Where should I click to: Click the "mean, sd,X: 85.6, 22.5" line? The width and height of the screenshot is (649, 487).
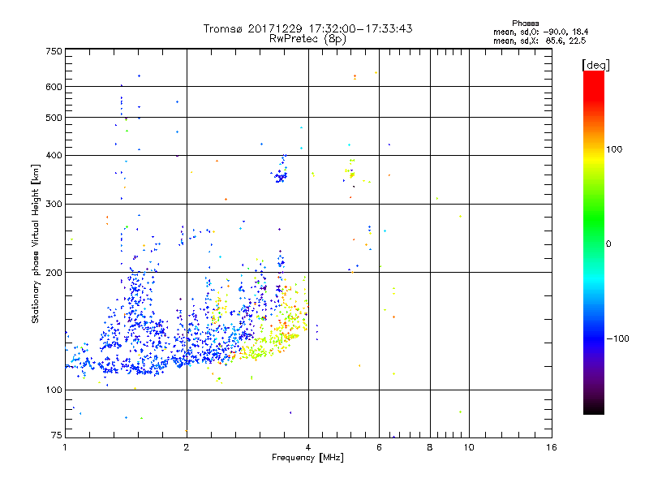point(539,41)
